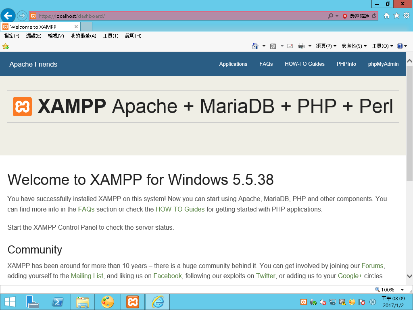Select the Welcome to XAMPP tab
Image resolution: width=413 pixels, height=310 pixels.
point(40,27)
